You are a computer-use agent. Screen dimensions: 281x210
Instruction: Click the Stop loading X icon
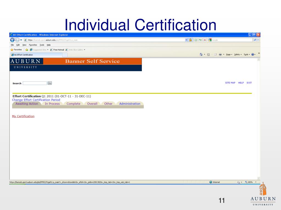[205, 40]
